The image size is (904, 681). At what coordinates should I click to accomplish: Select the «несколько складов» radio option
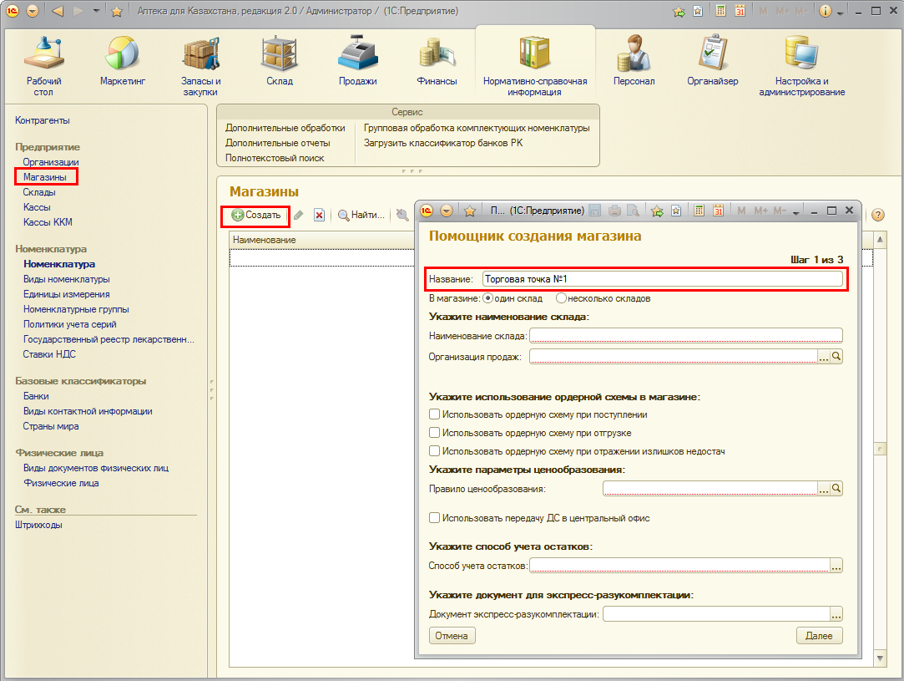coord(562,298)
